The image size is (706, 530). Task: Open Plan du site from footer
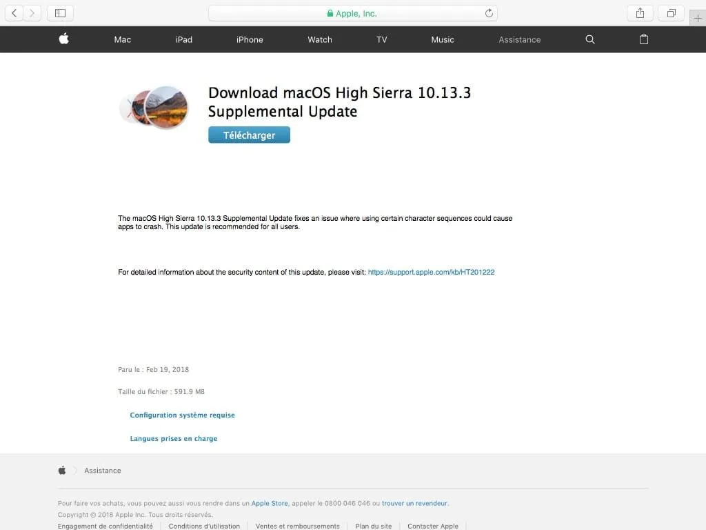[x=373, y=526]
